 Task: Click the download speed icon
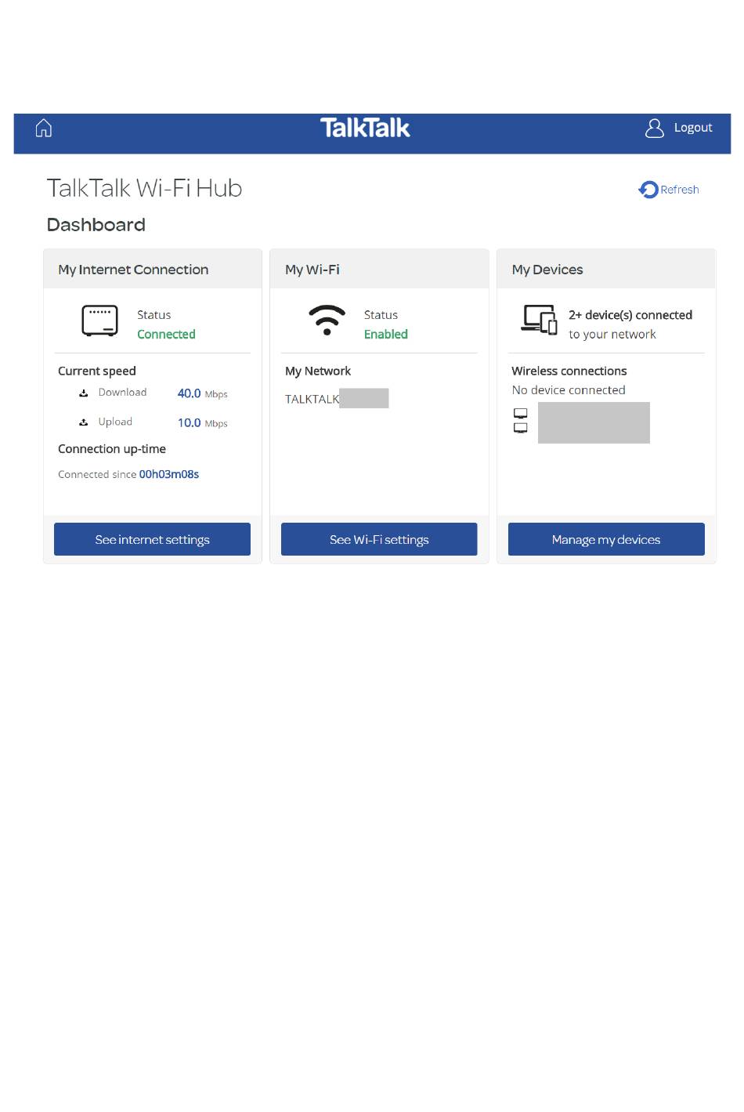pos(84,393)
